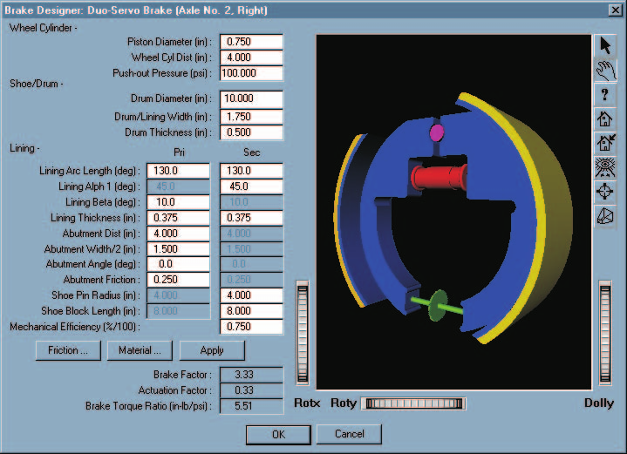This screenshot has width=627, height=454.
Task: Select the arrow pointer tool
Action: [x=605, y=46]
